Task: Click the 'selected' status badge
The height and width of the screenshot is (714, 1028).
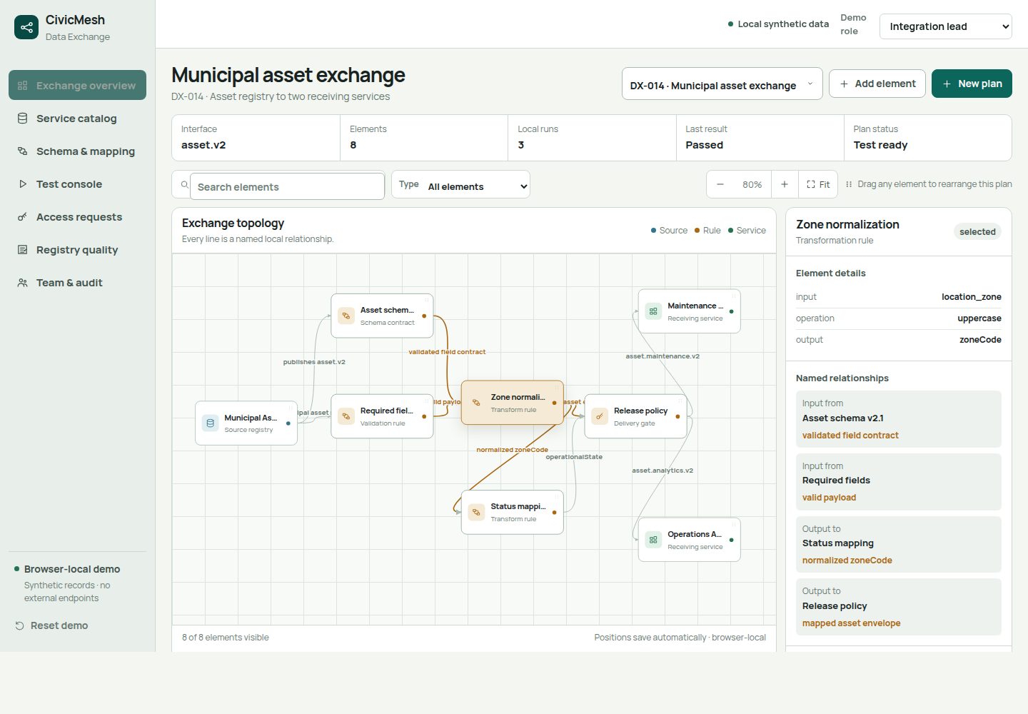Action: [x=977, y=231]
